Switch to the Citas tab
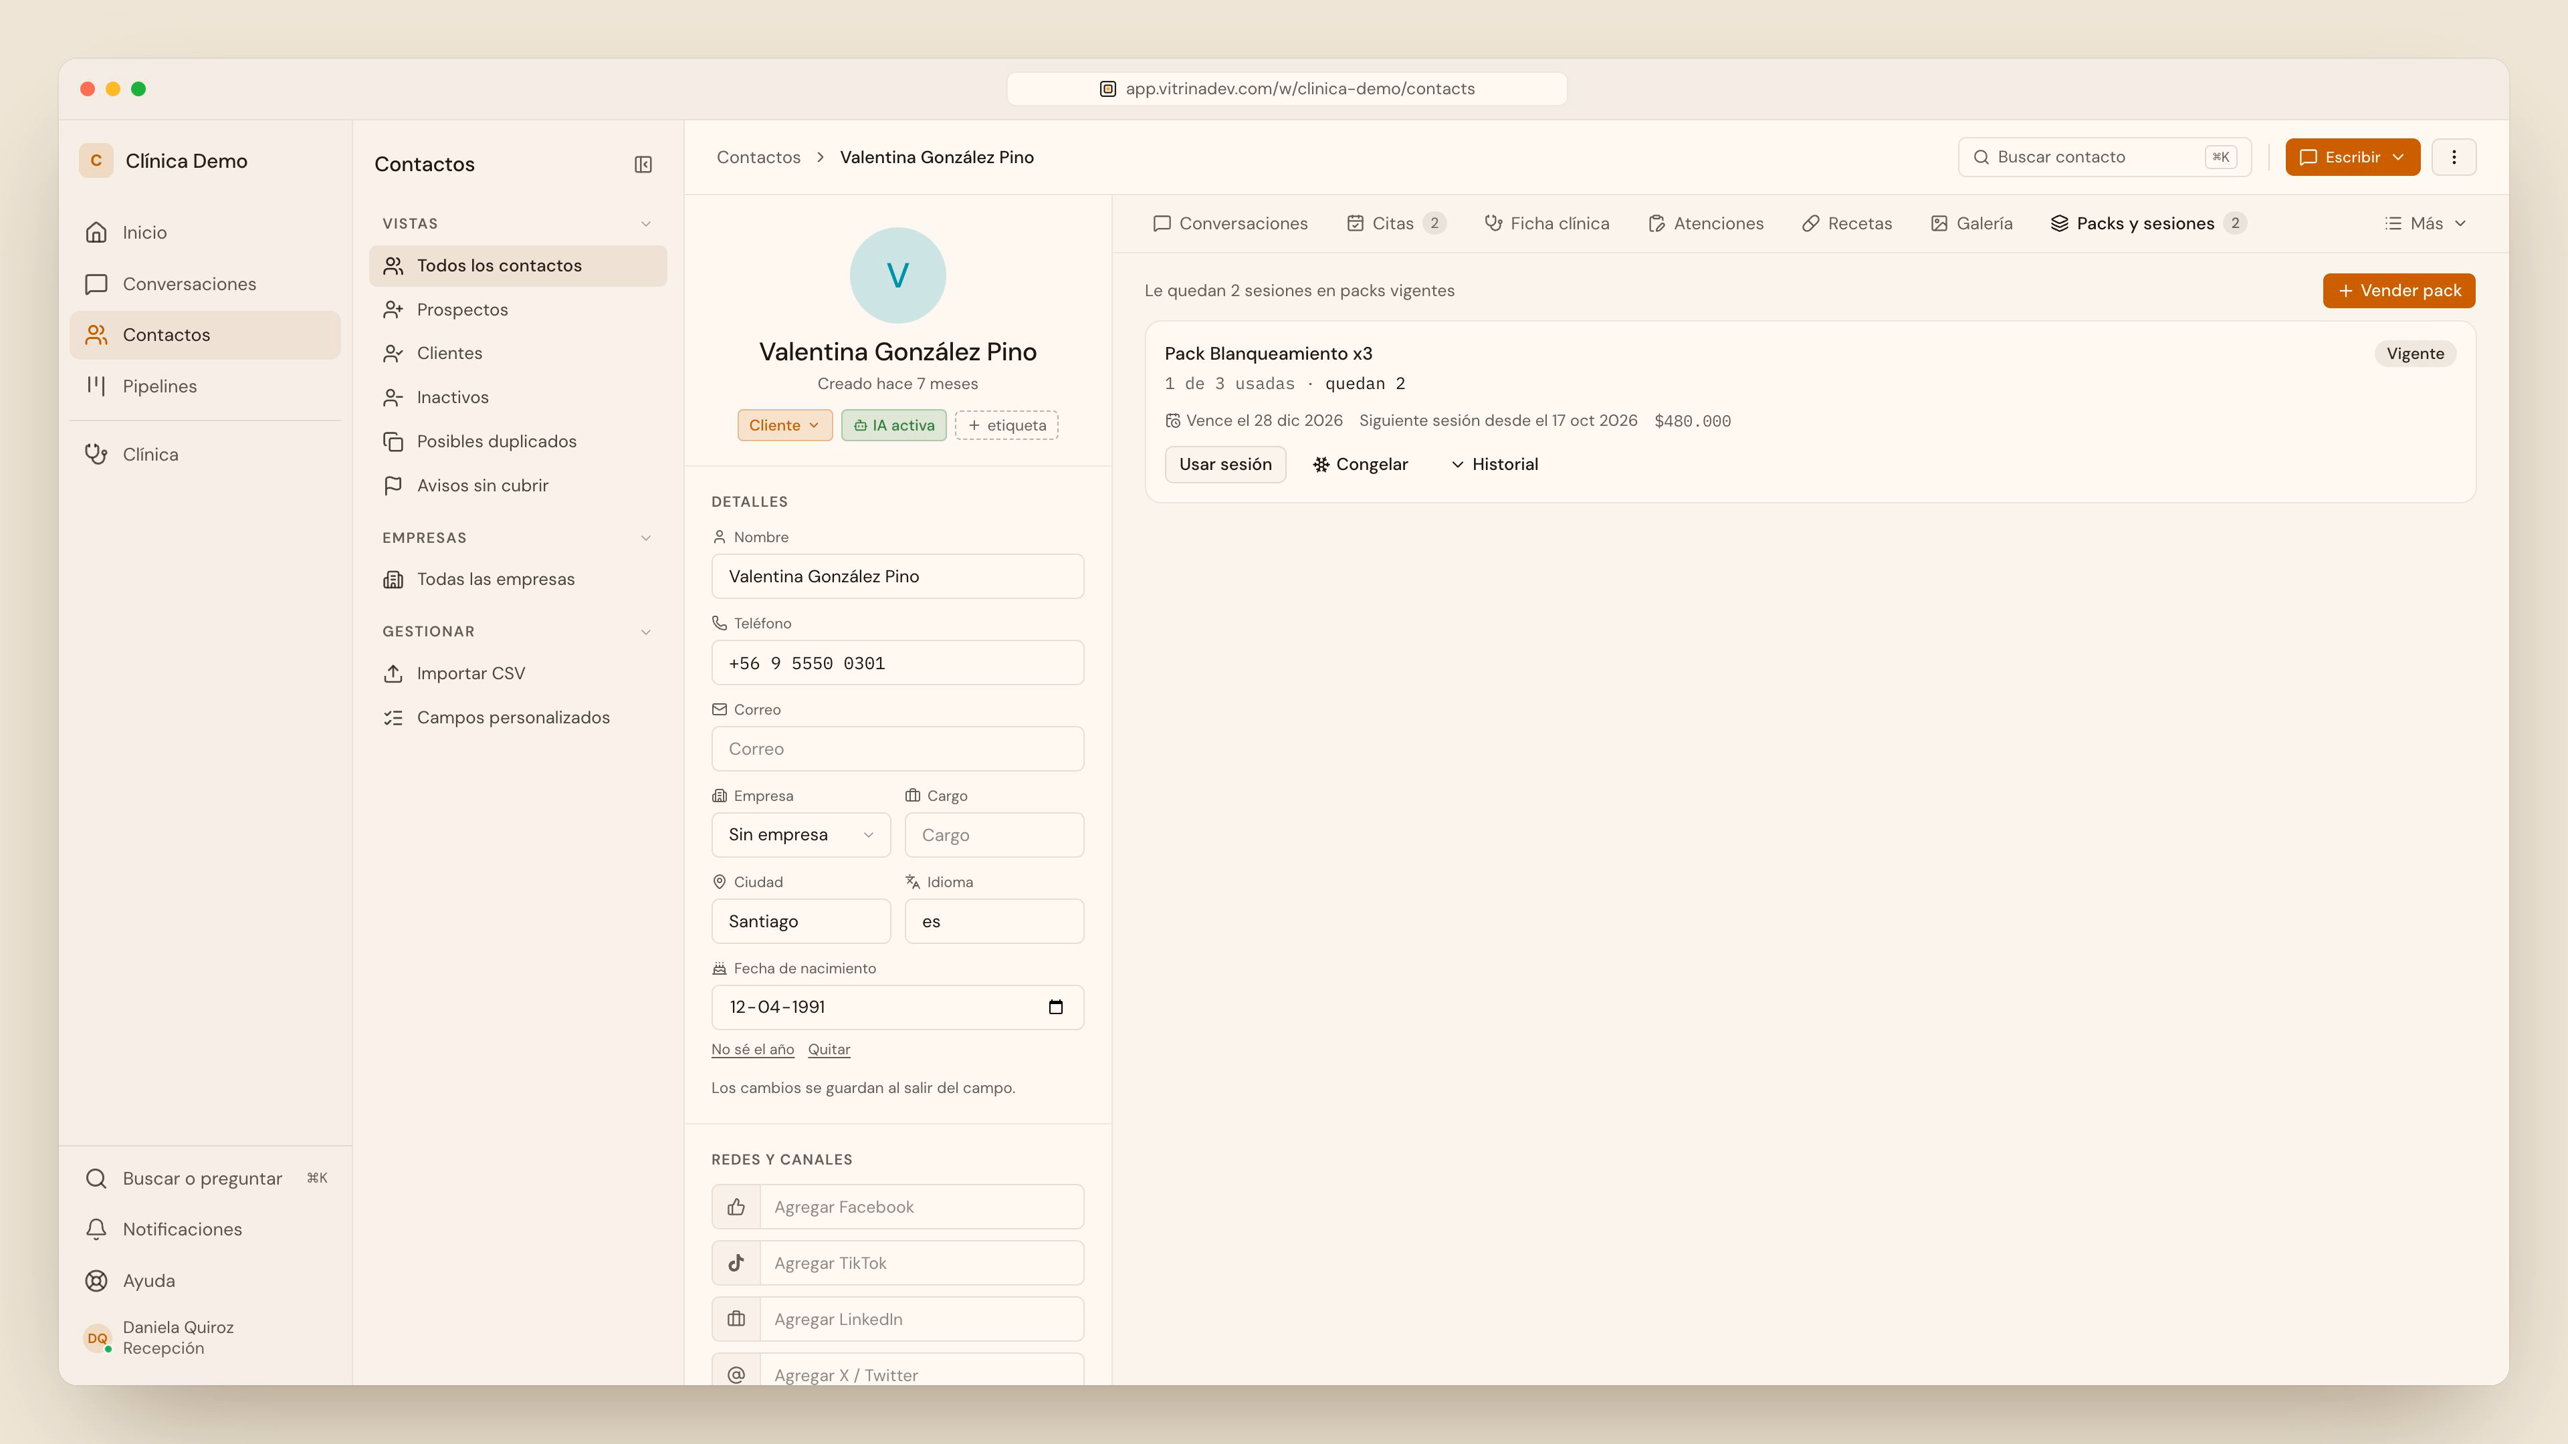The image size is (2568, 1444). 1396,223
